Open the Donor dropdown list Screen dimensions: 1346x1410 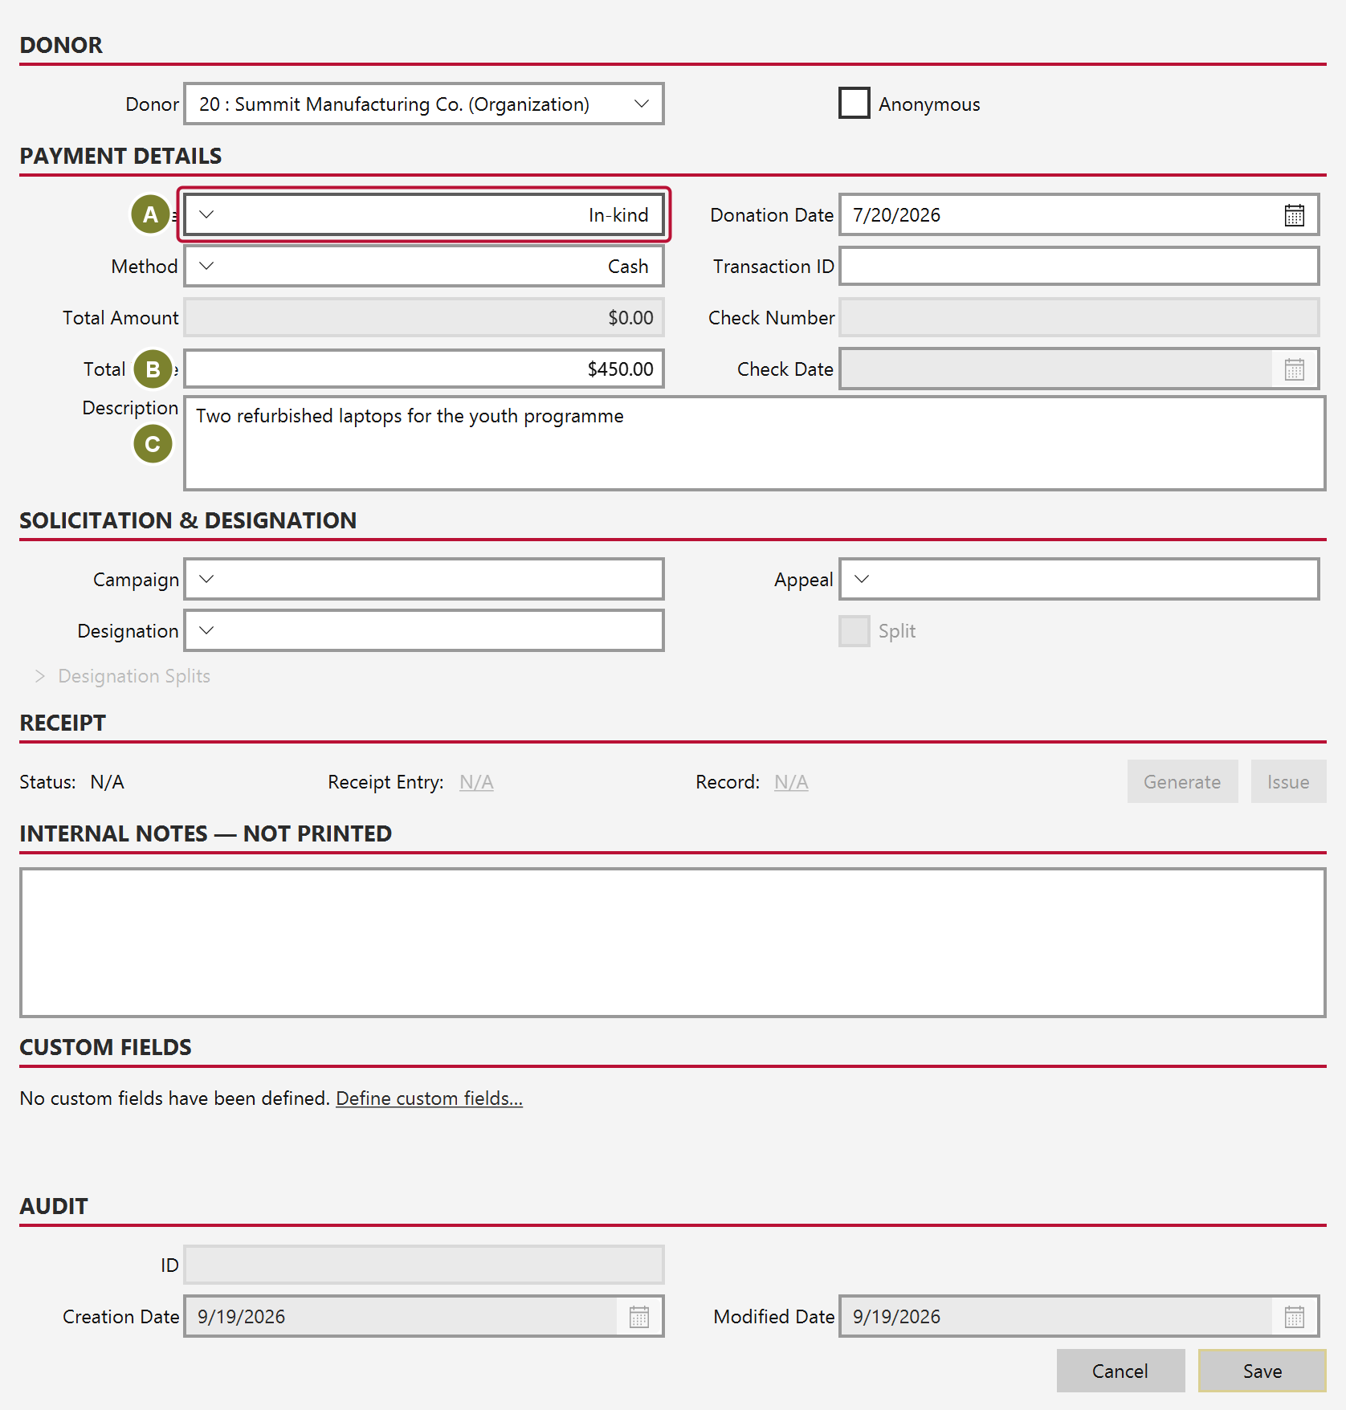coord(424,104)
